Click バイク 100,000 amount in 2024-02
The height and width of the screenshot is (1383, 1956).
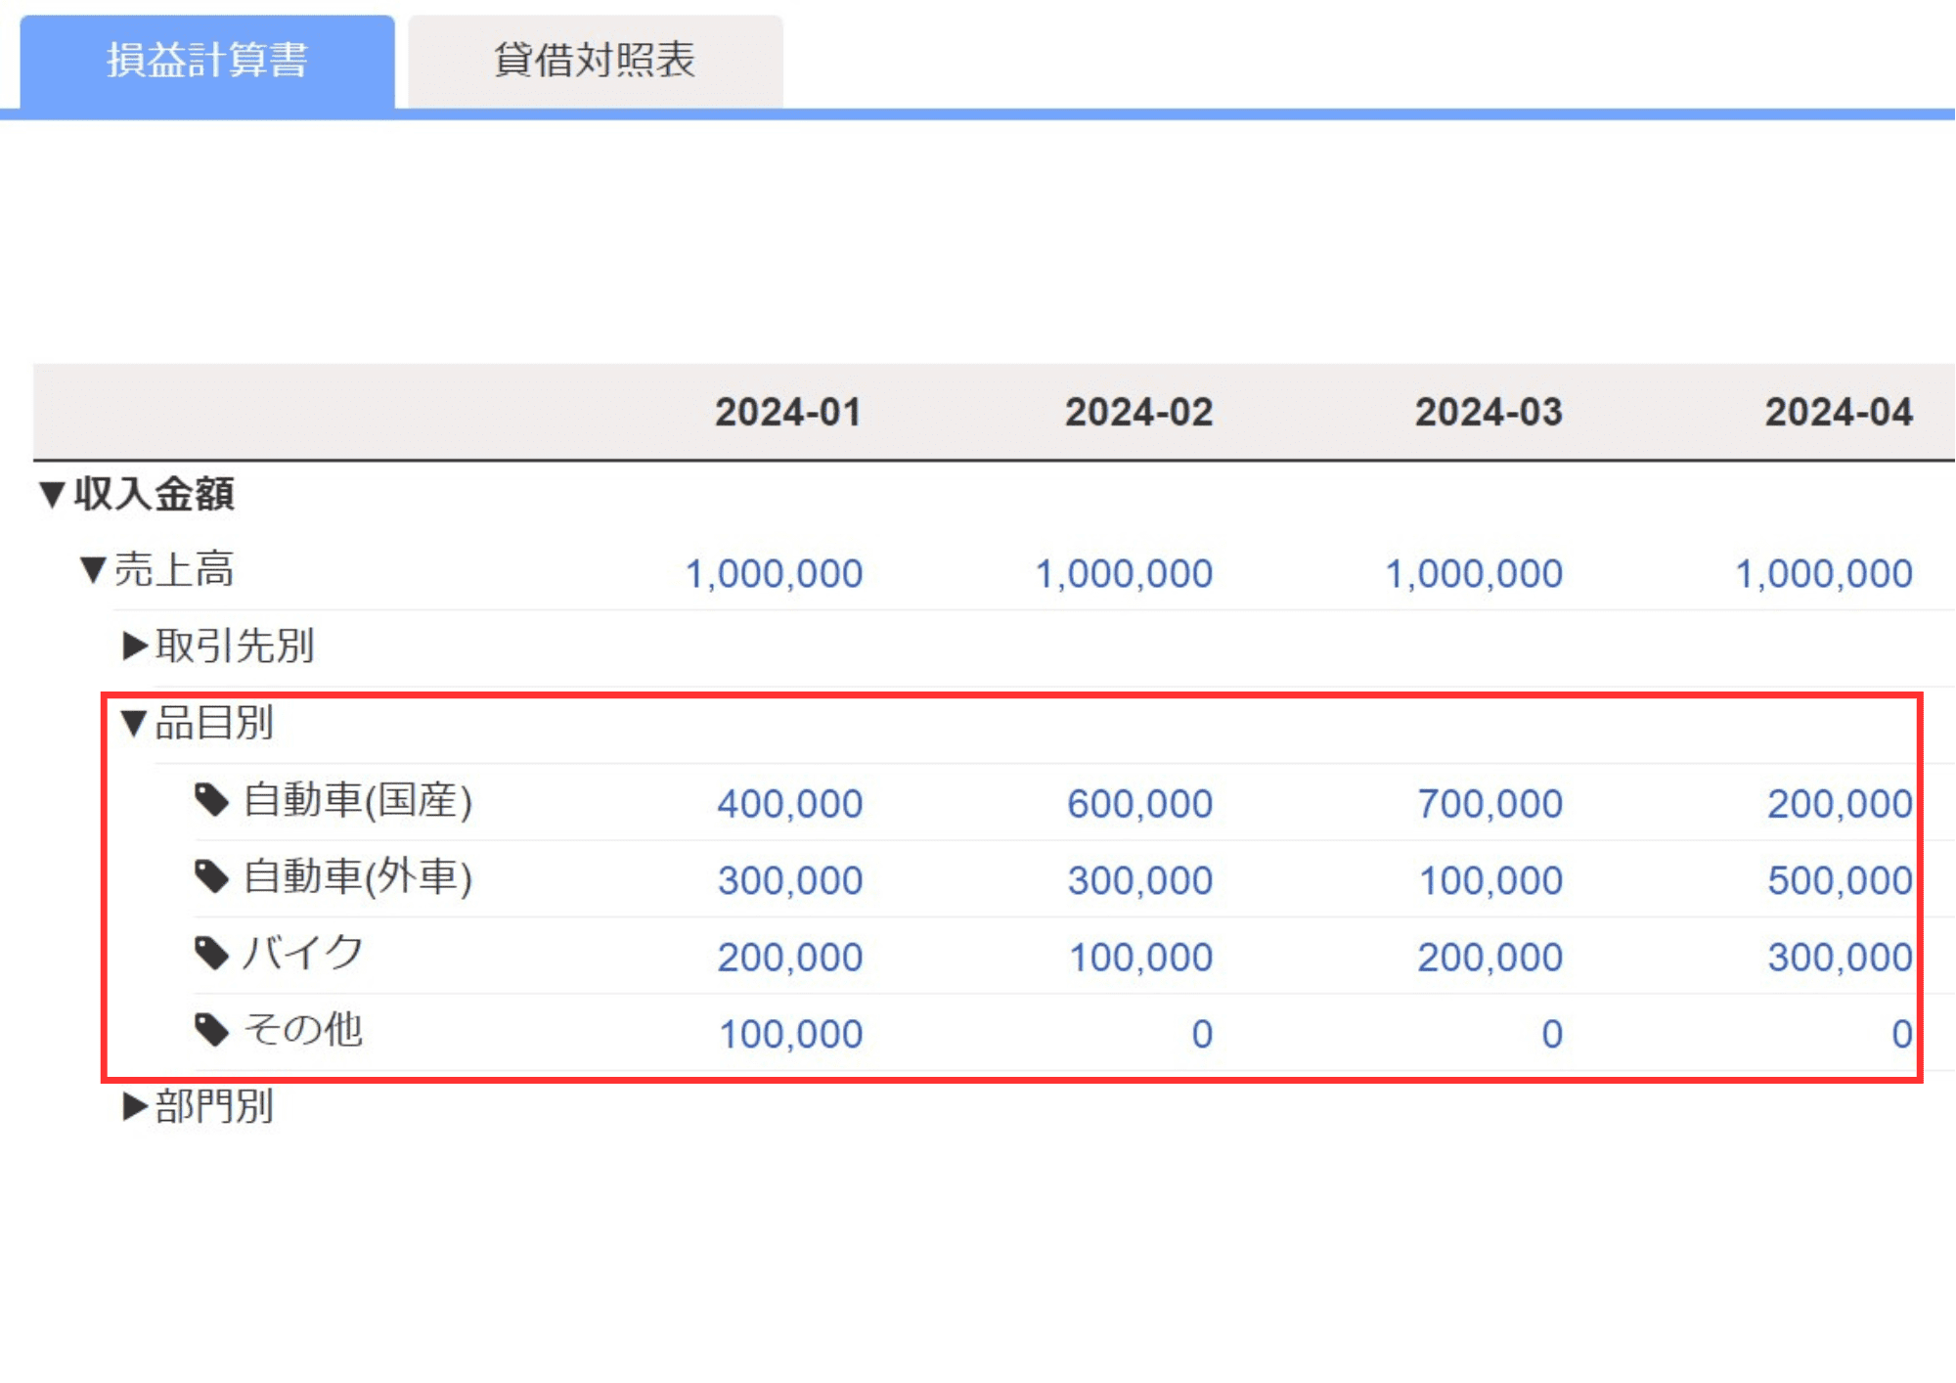click(1139, 958)
